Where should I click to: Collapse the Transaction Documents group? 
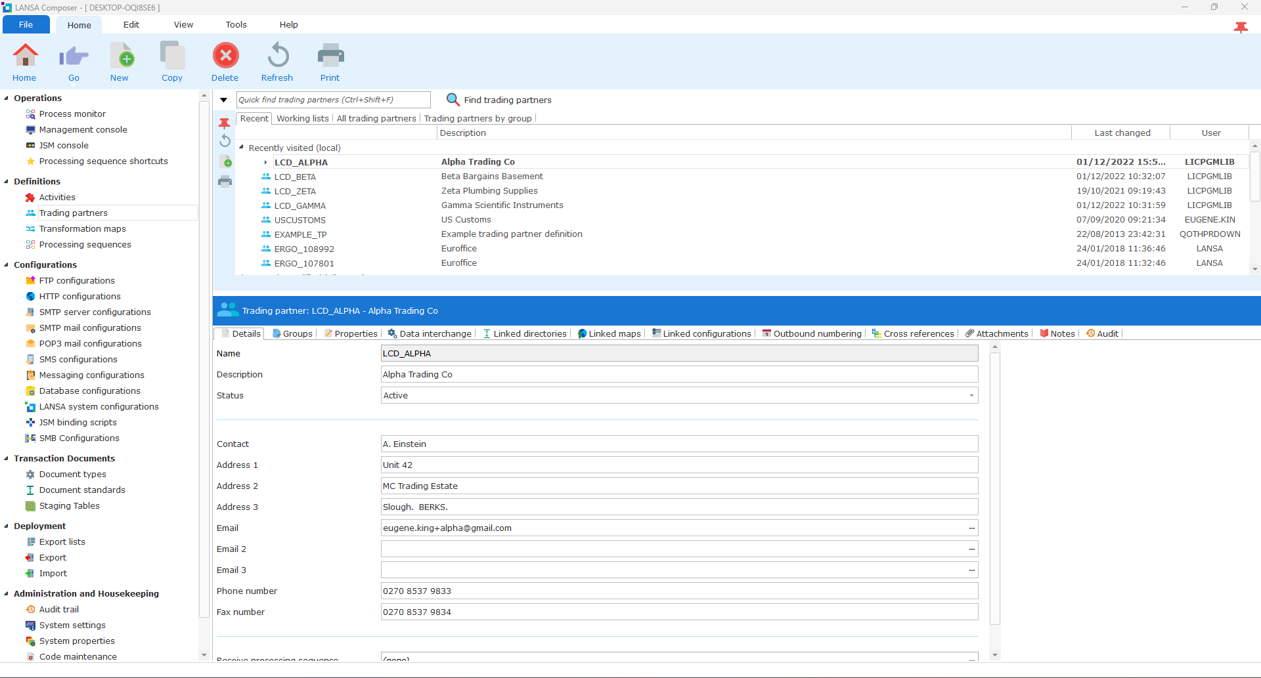coord(7,459)
